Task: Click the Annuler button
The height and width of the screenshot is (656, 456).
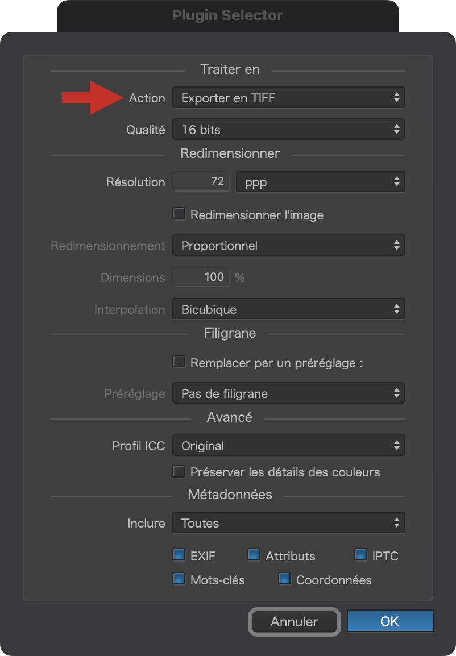Action: pos(295,622)
